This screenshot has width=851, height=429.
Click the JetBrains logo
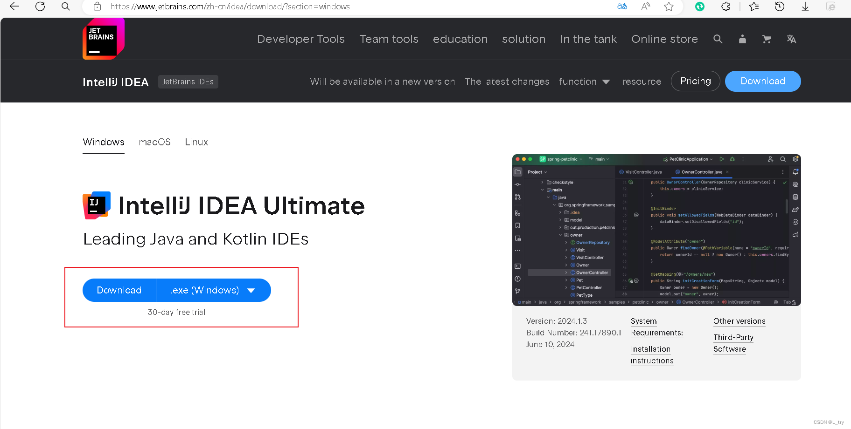coord(104,39)
